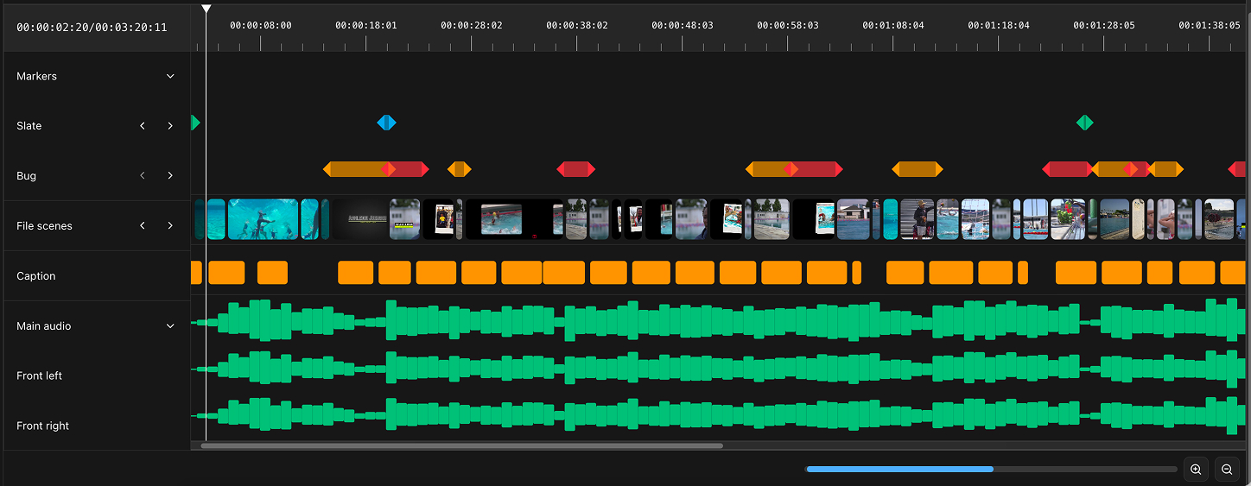Select the green Slate marker near 01:28
Screen dimensions: 1251x486
pyautogui.click(x=1084, y=123)
